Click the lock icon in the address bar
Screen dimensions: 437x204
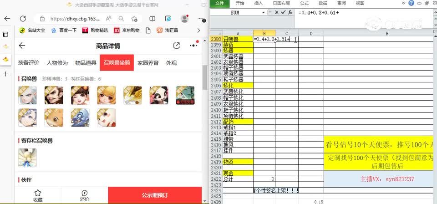[42, 19]
